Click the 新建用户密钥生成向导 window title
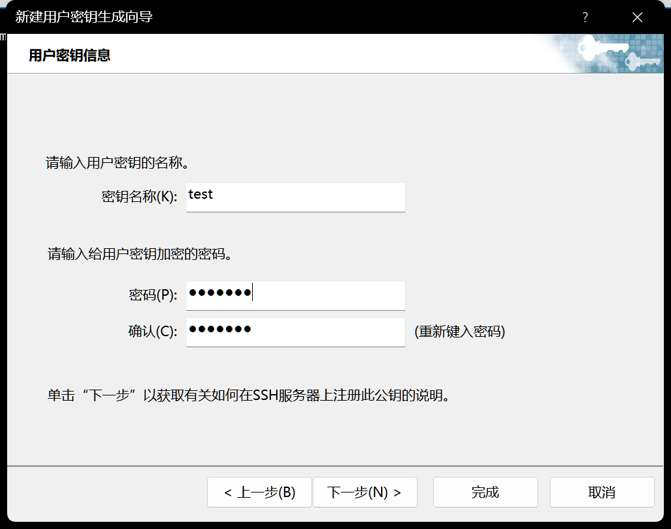This screenshot has width=671, height=529. [84, 17]
